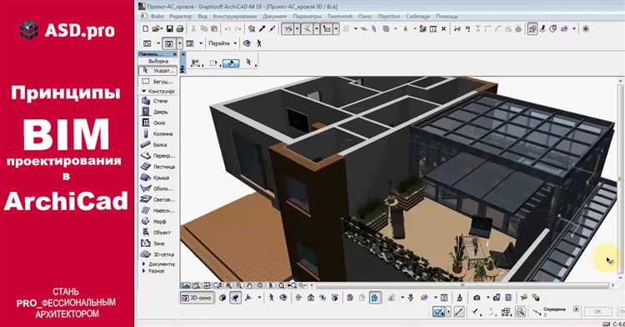Inject parameters with syringe icon
The height and width of the screenshot is (327, 625).
point(272,28)
